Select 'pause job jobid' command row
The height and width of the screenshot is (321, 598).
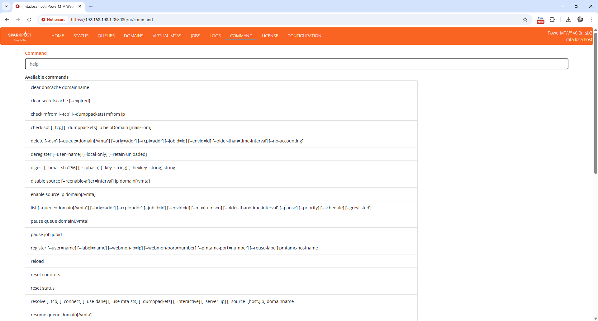[221, 235]
